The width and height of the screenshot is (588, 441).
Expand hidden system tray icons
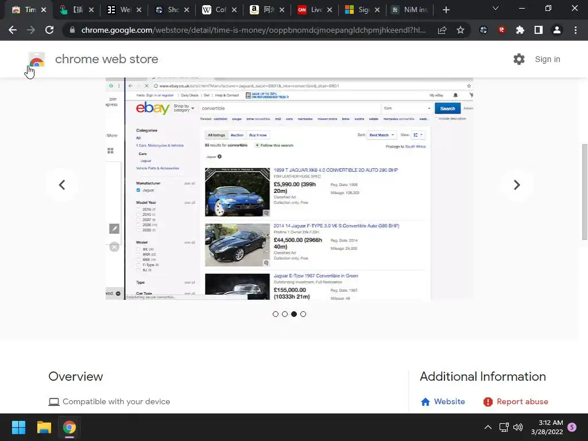tap(488, 427)
